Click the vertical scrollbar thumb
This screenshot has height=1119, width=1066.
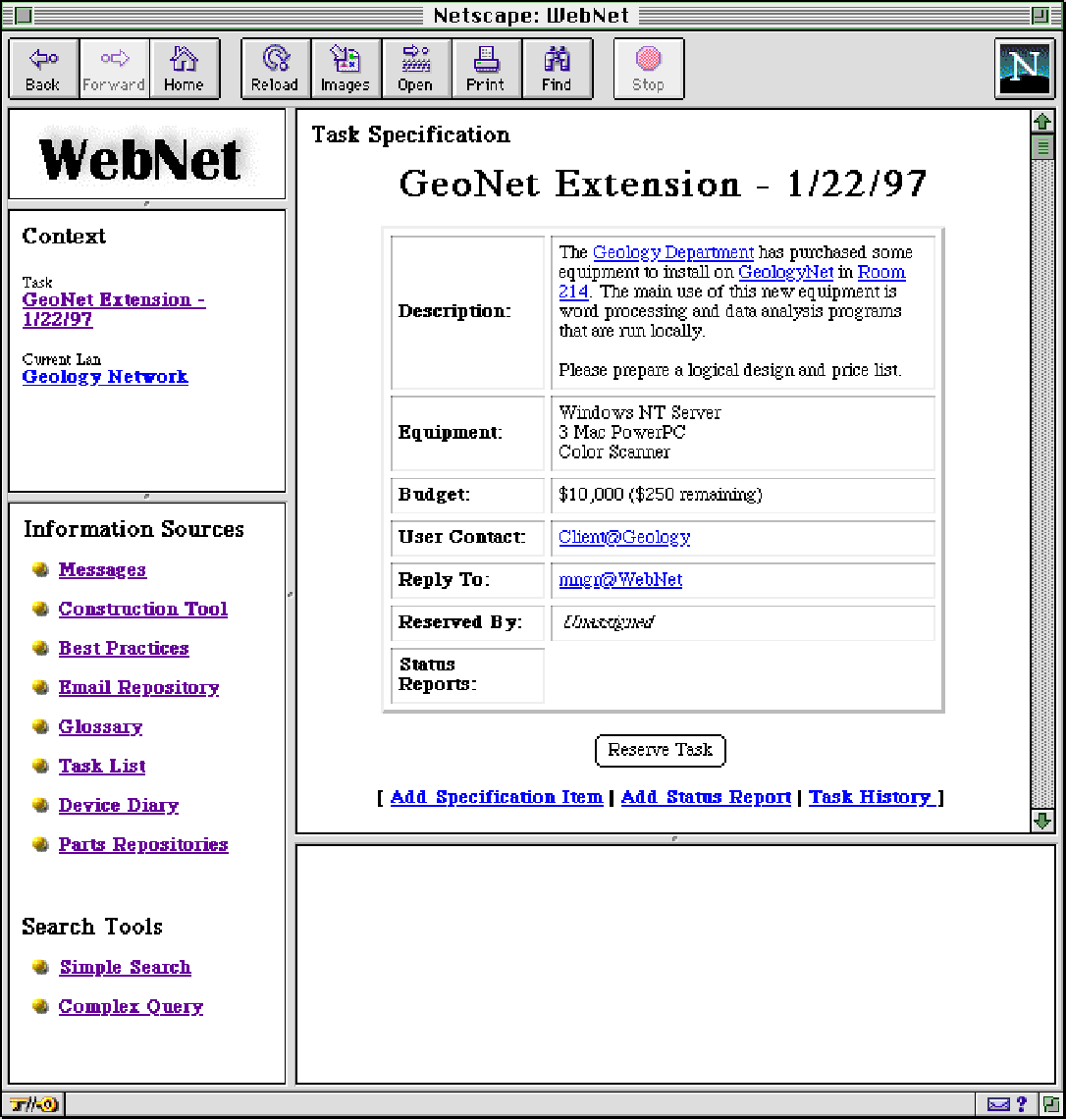point(1042,147)
